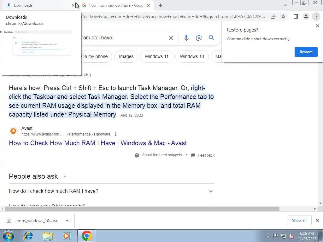The image size is (323, 242).
Task: Launch Internet Explorer from taskbar
Action: [x=28, y=236]
